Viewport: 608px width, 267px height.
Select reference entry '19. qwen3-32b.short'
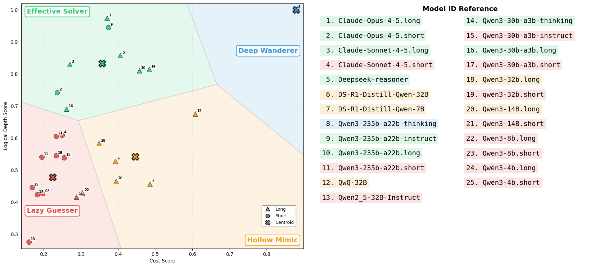click(505, 95)
